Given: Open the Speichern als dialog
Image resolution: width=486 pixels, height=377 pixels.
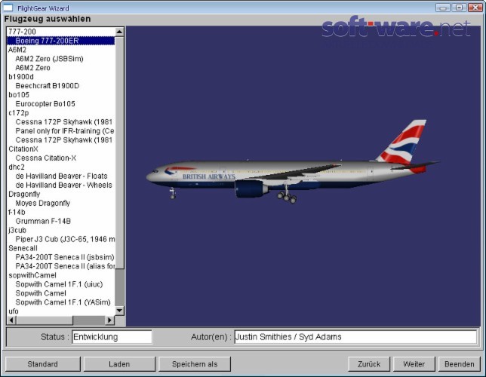Looking at the screenshot, I should [x=195, y=364].
